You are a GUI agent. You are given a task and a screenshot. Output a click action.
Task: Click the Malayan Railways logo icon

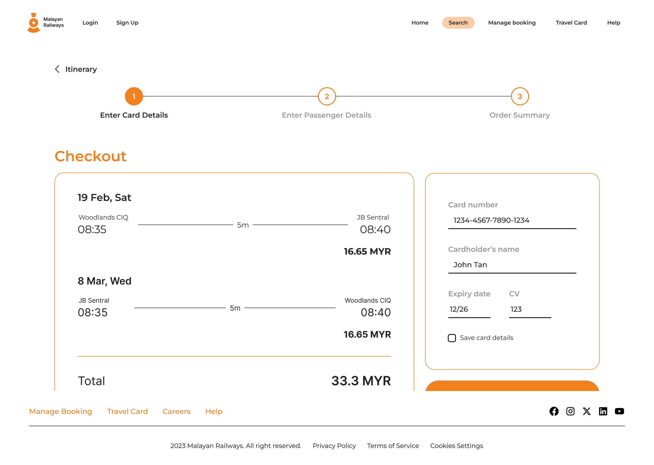pyautogui.click(x=33, y=22)
